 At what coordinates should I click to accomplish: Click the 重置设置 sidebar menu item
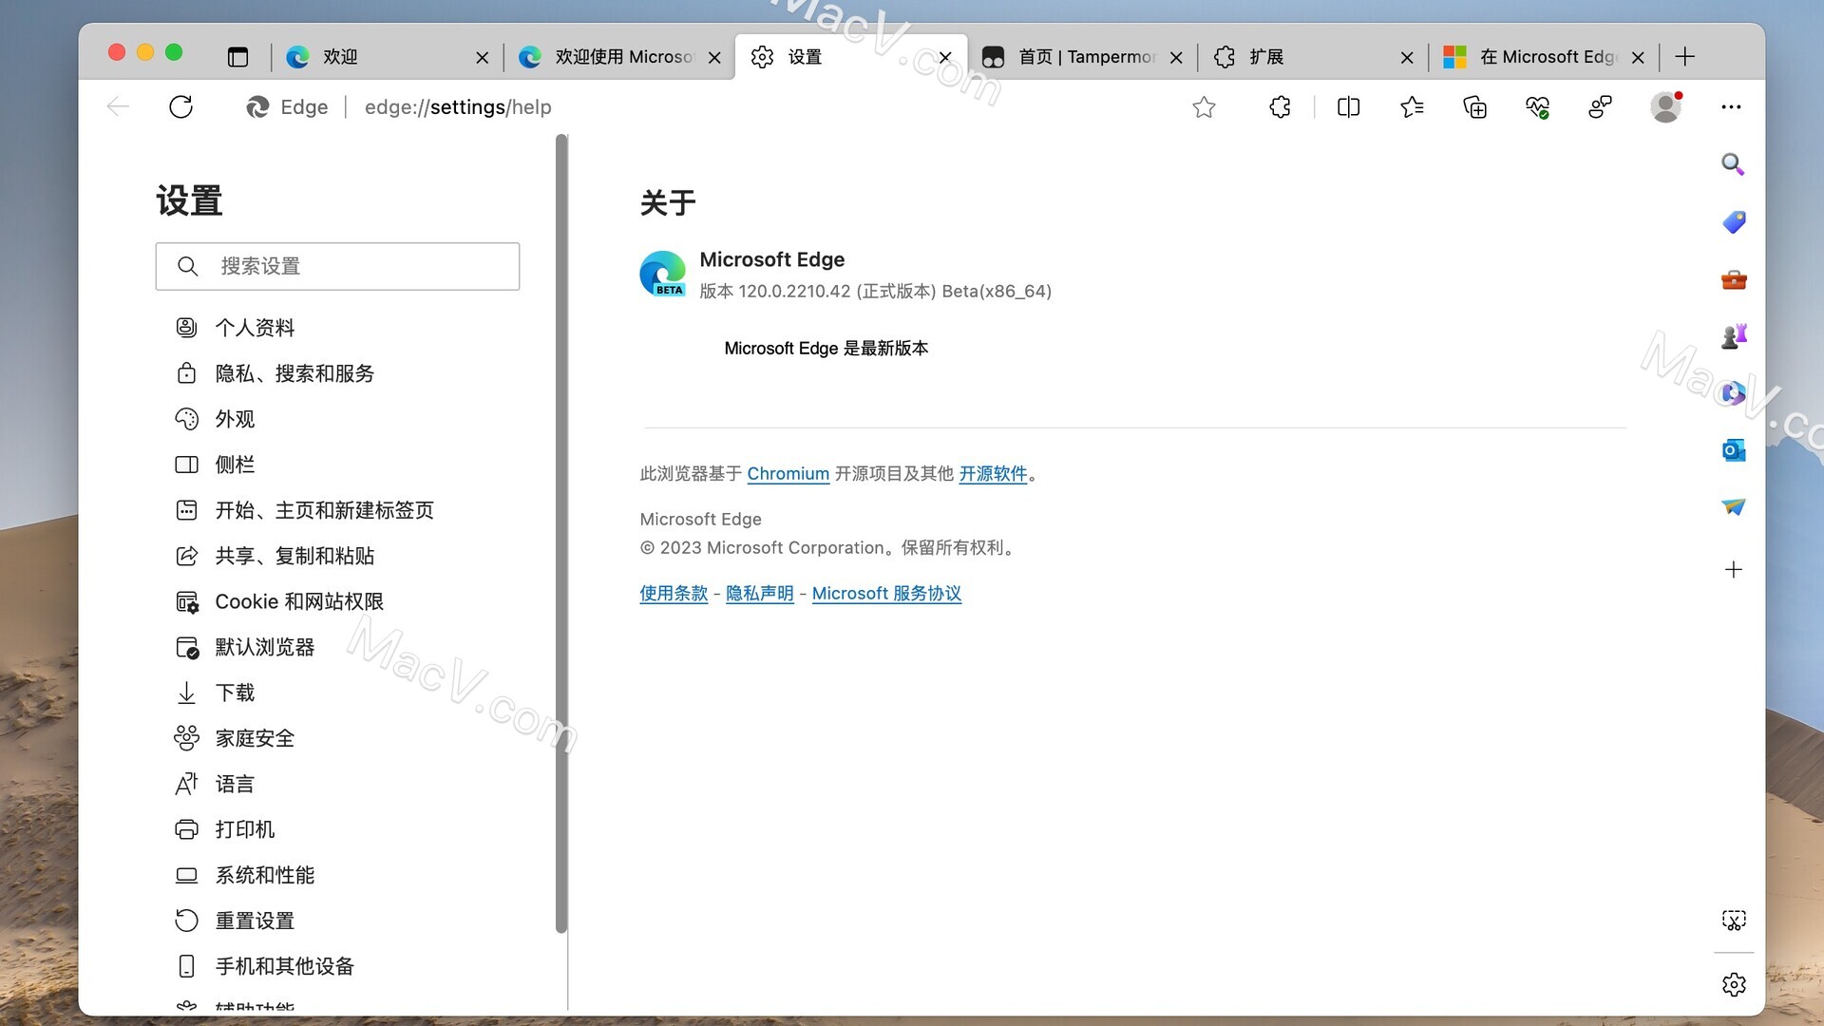256,921
